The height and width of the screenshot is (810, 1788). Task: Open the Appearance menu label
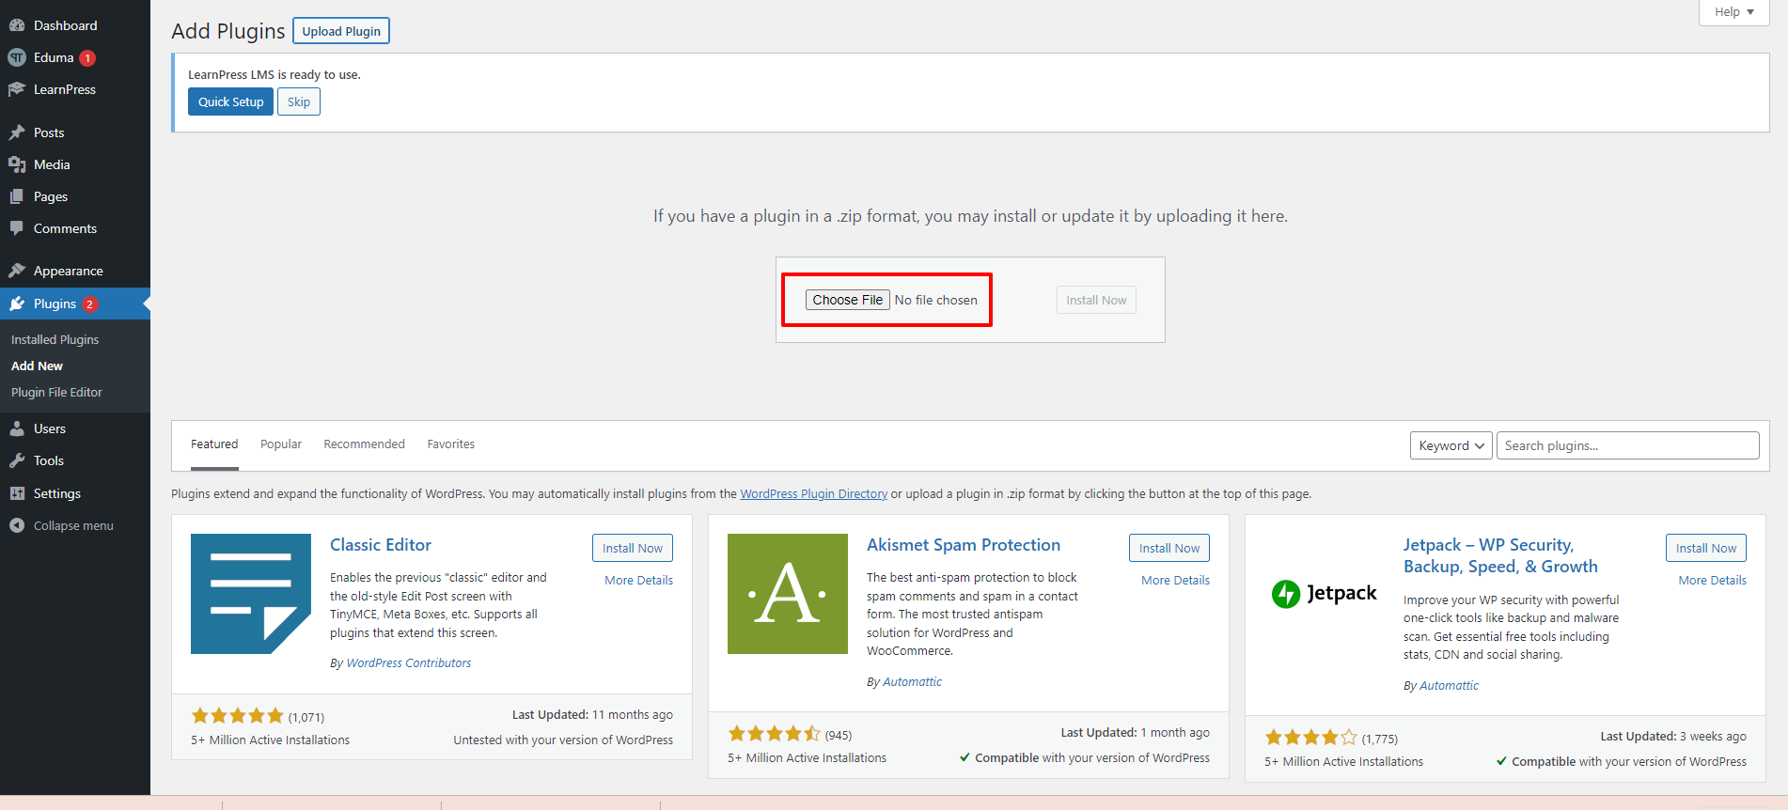tap(69, 271)
